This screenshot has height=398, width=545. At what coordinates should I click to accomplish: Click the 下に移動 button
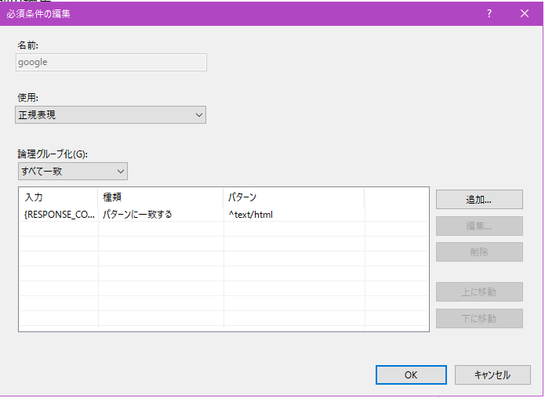479,318
